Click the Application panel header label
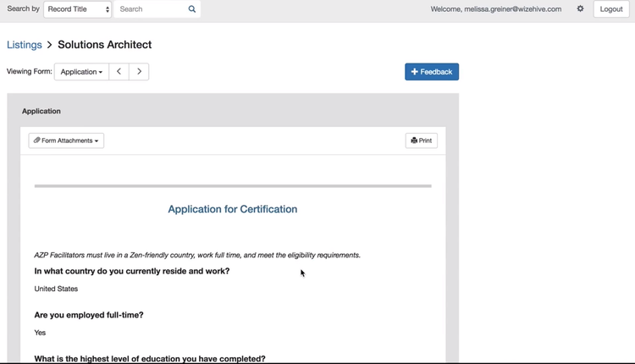 pyautogui.click(x=41, y=111)
